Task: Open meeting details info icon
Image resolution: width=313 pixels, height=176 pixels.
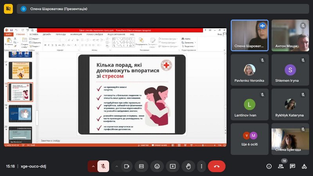Action: click(269, 166)
